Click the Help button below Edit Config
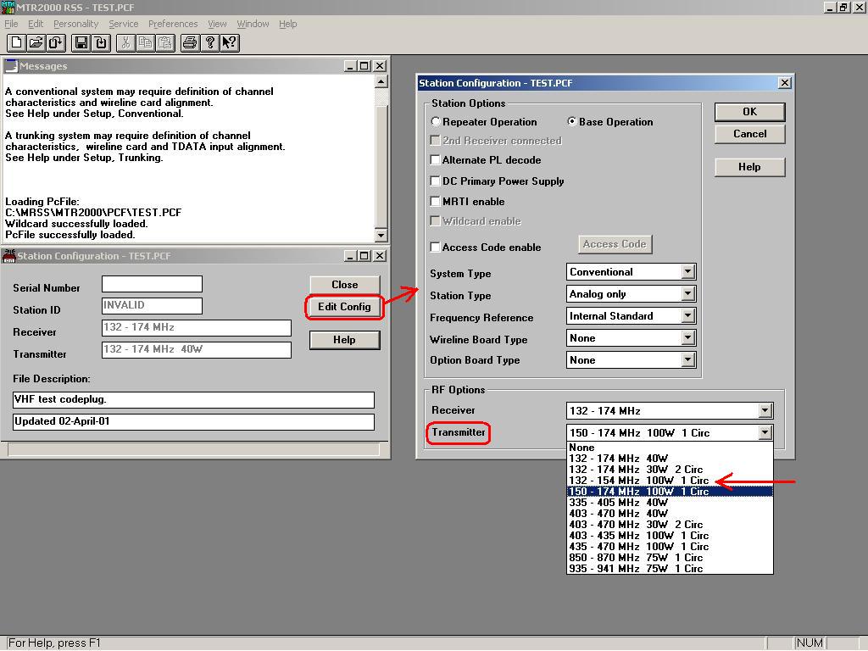 [344, 340]
